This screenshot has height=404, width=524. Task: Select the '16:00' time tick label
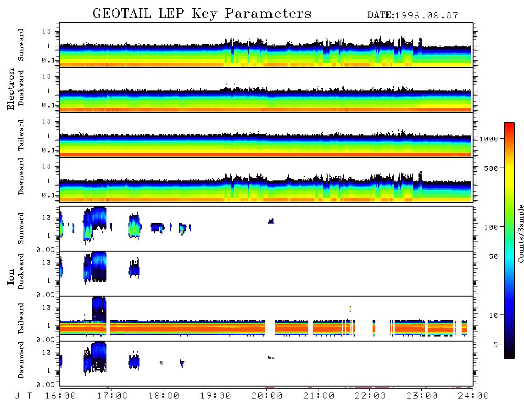[x=61, y=396]
